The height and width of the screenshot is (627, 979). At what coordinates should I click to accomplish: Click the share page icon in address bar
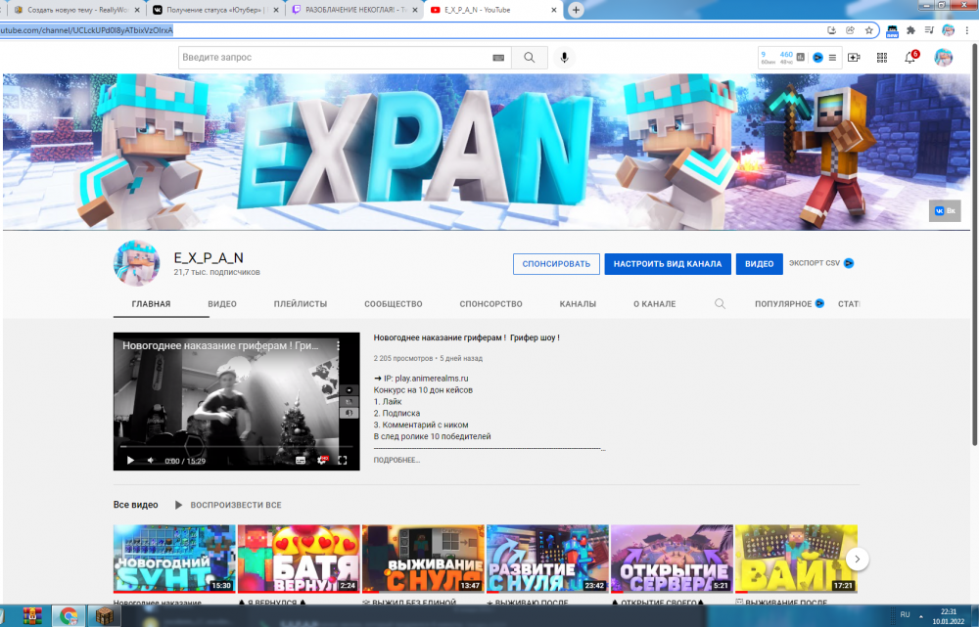(850, 30)
